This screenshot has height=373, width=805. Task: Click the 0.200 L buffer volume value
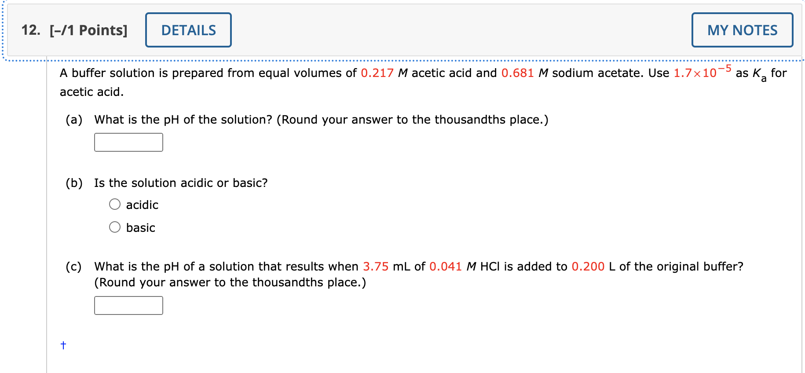(587, 266)
